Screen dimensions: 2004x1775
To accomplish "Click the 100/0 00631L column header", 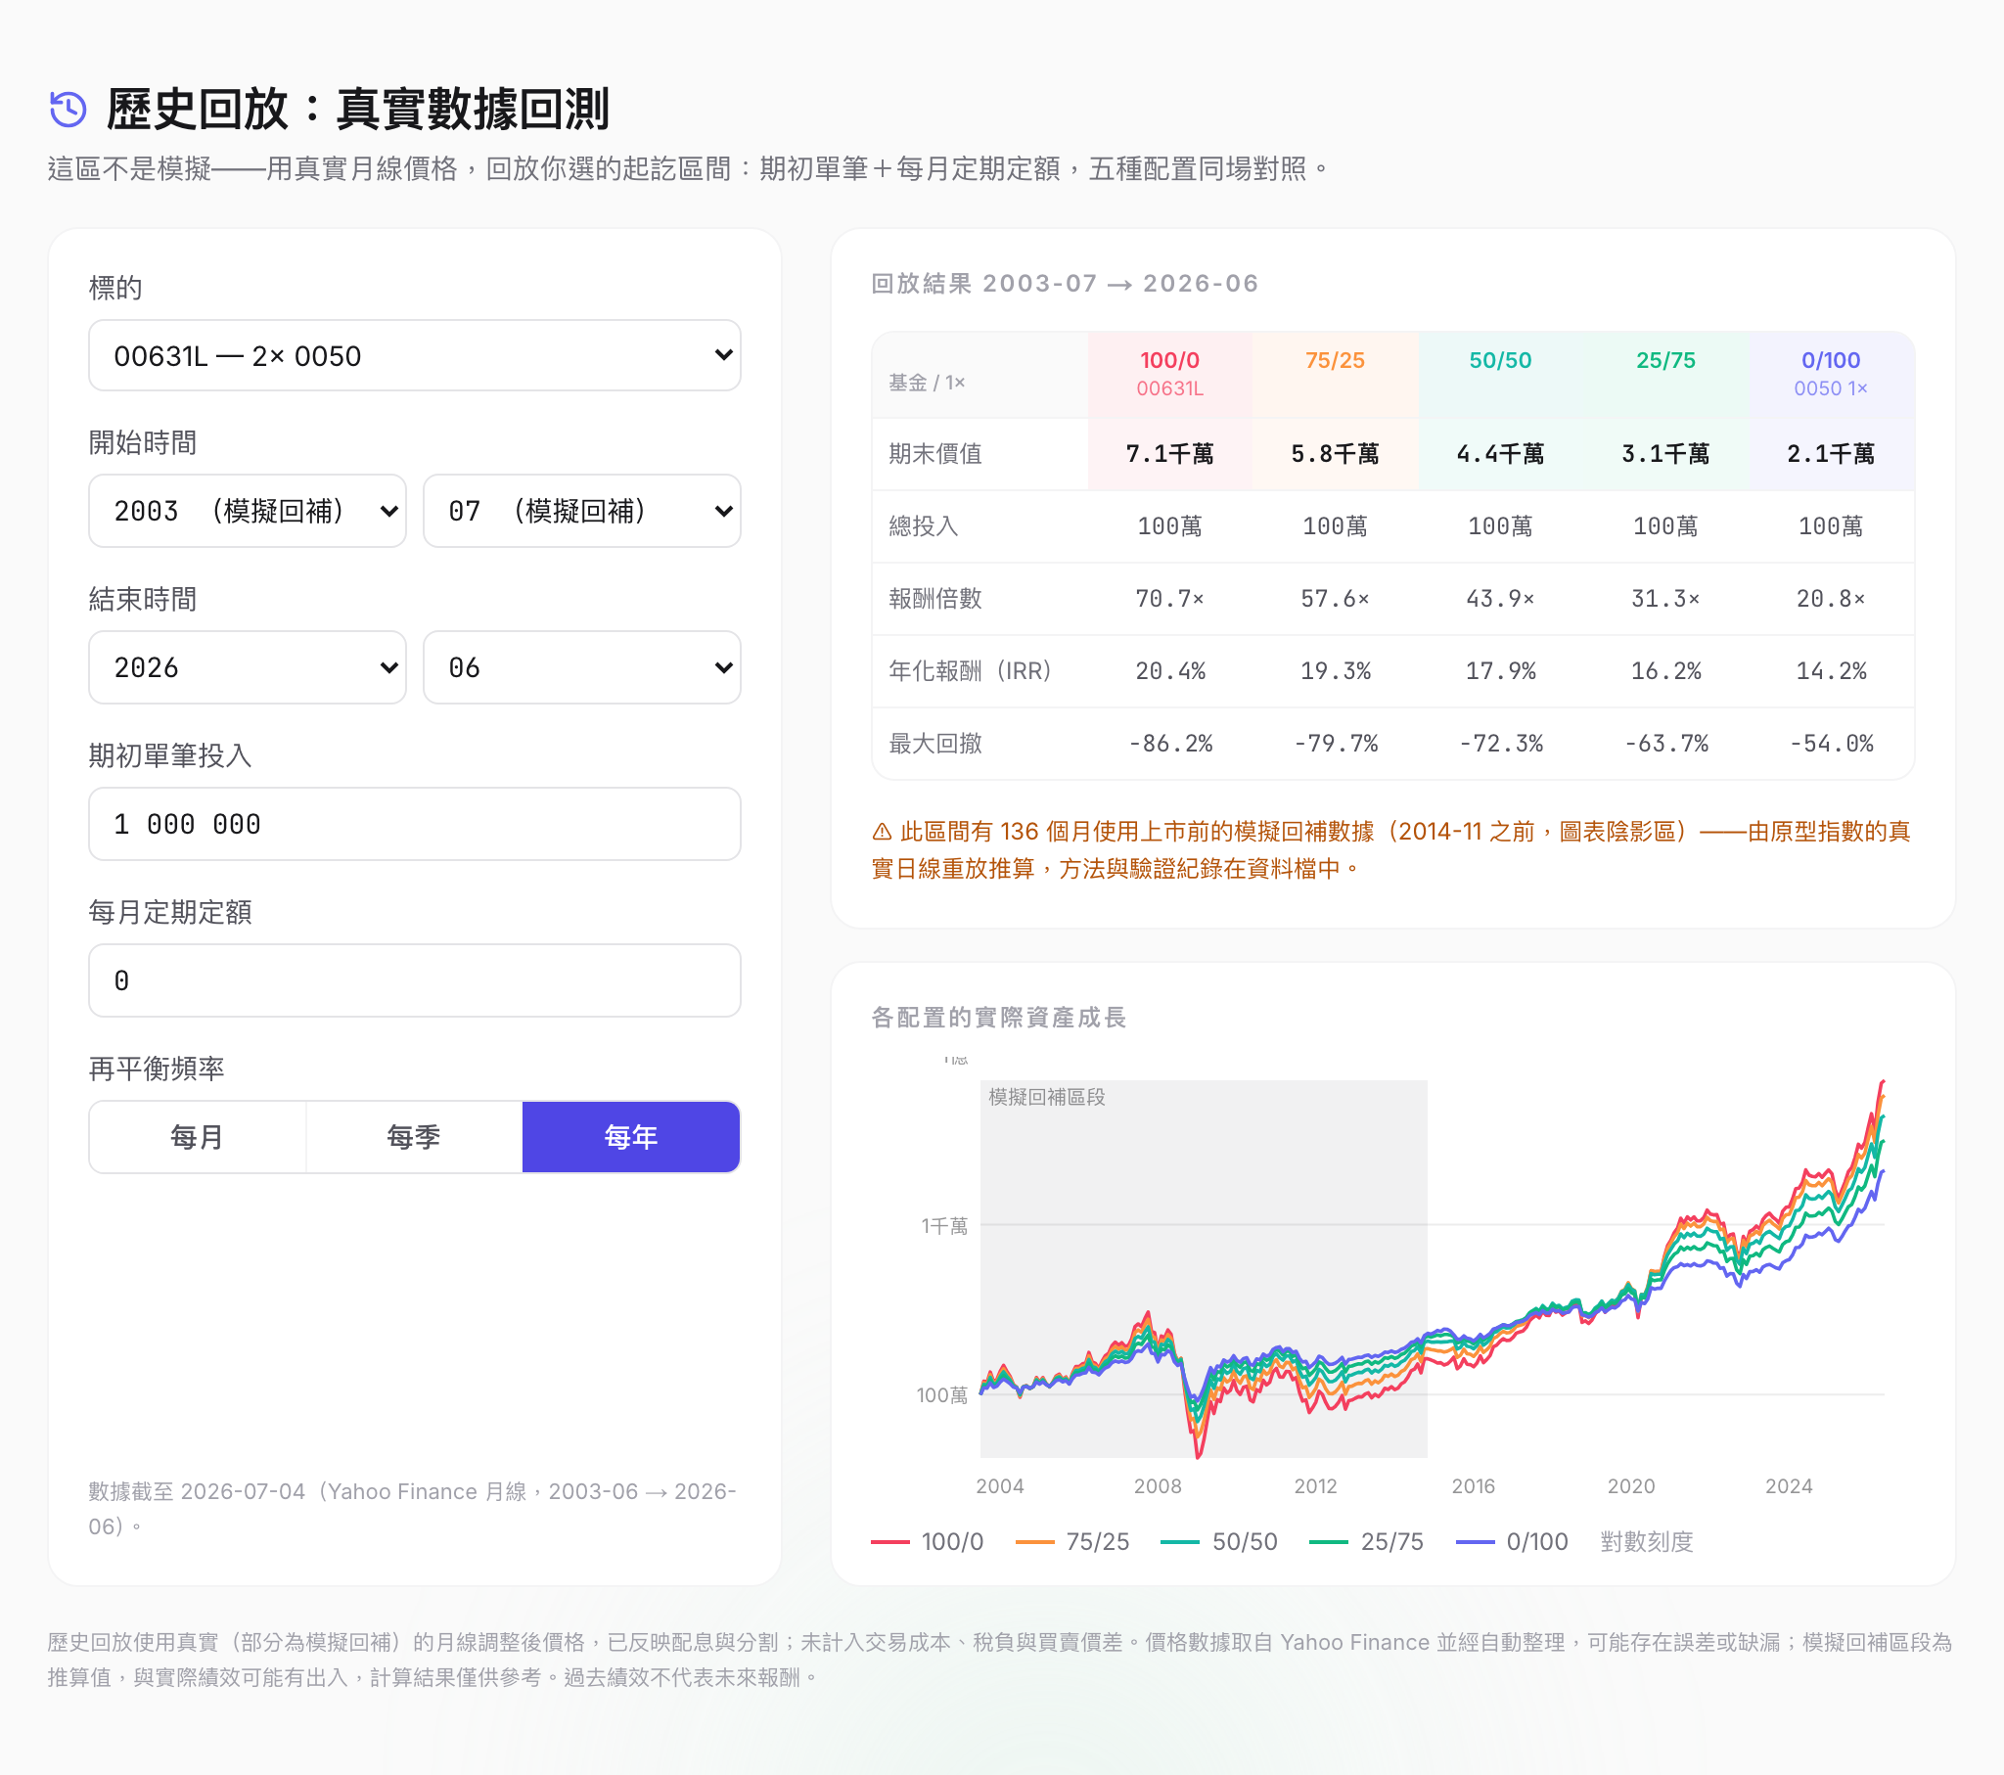I will tap(1169, 375).
